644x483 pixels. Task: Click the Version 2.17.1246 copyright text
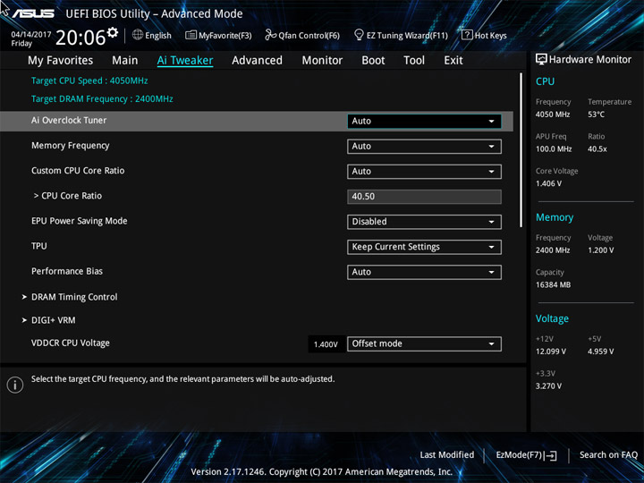click(322, 472)
